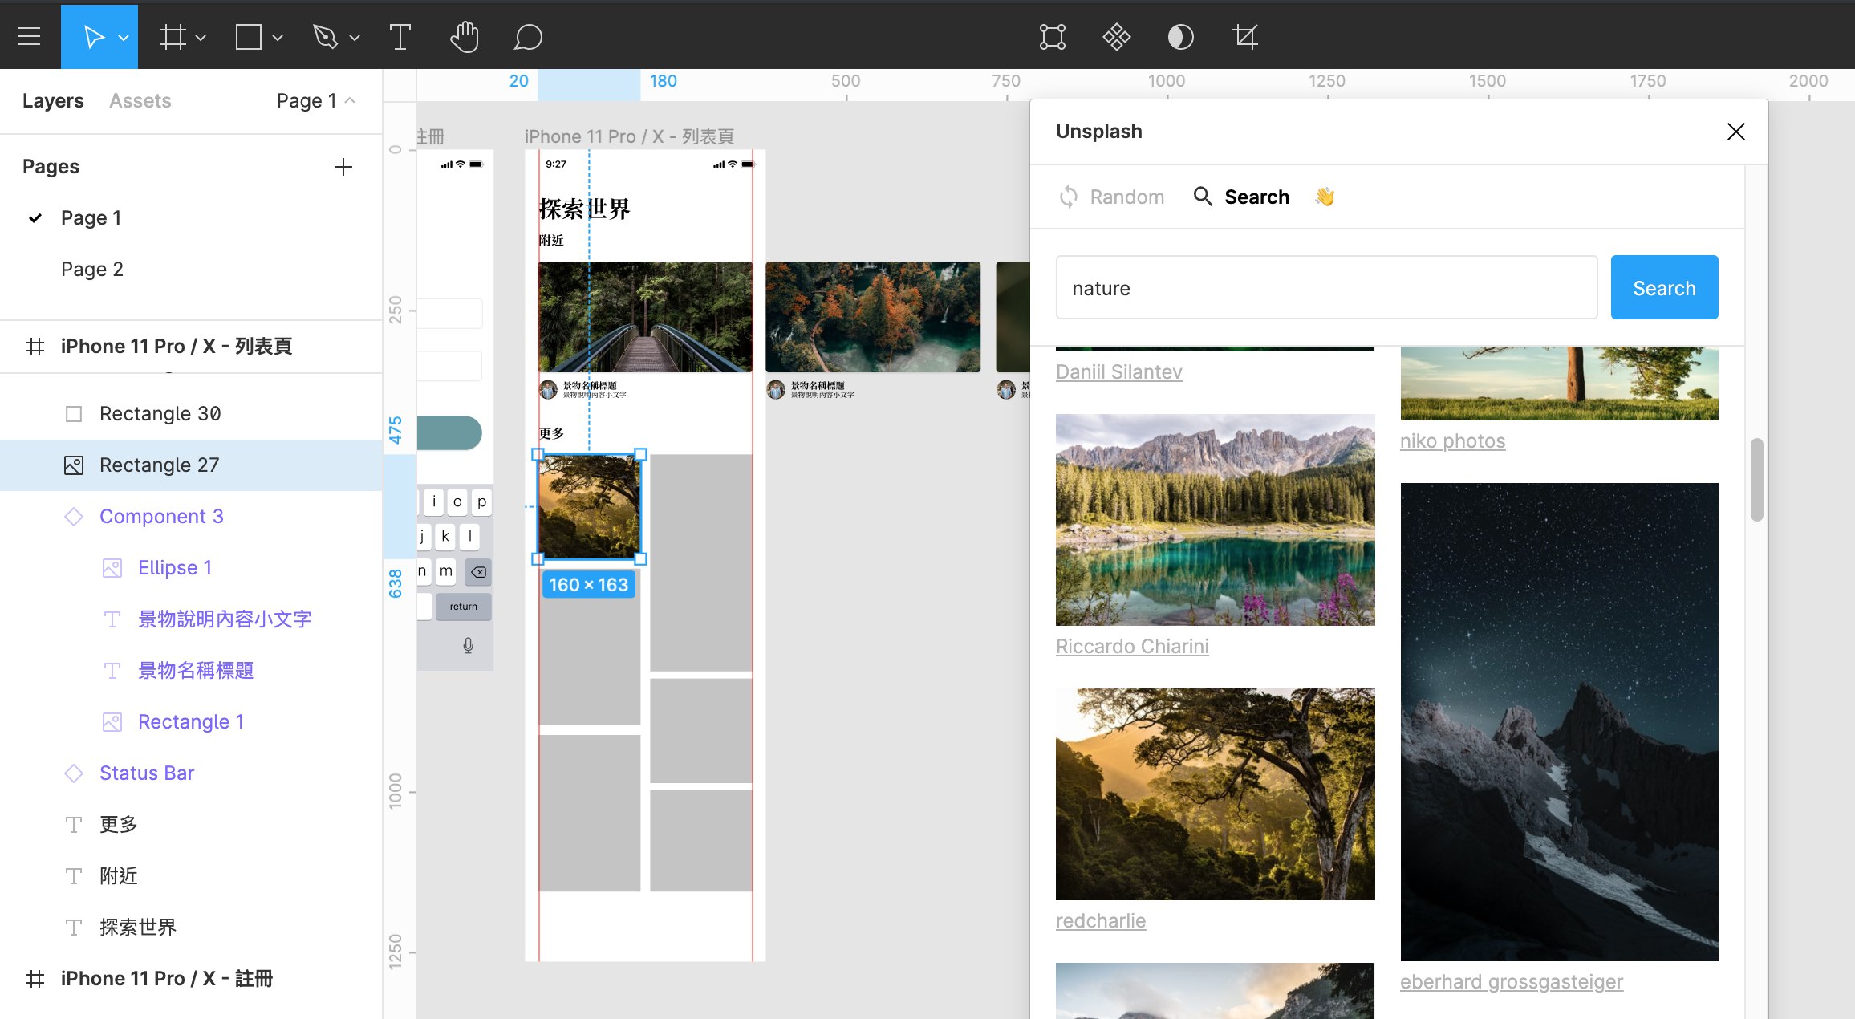The width and height of the screenshot is (1855, 1019).
Task: Select the Move tool arrow
Action: click(93, 36)
